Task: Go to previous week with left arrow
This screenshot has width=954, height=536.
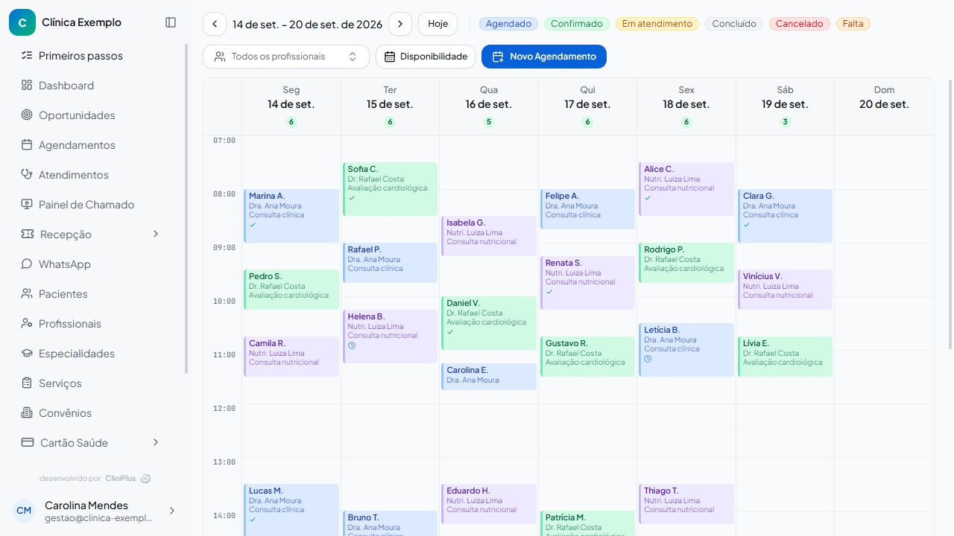Action: coord(215,24)
